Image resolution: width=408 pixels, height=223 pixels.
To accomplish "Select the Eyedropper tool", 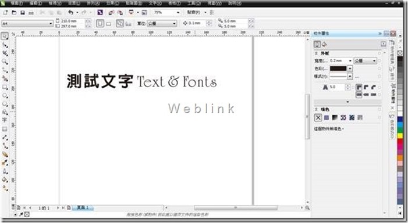I will coord(5,163).
